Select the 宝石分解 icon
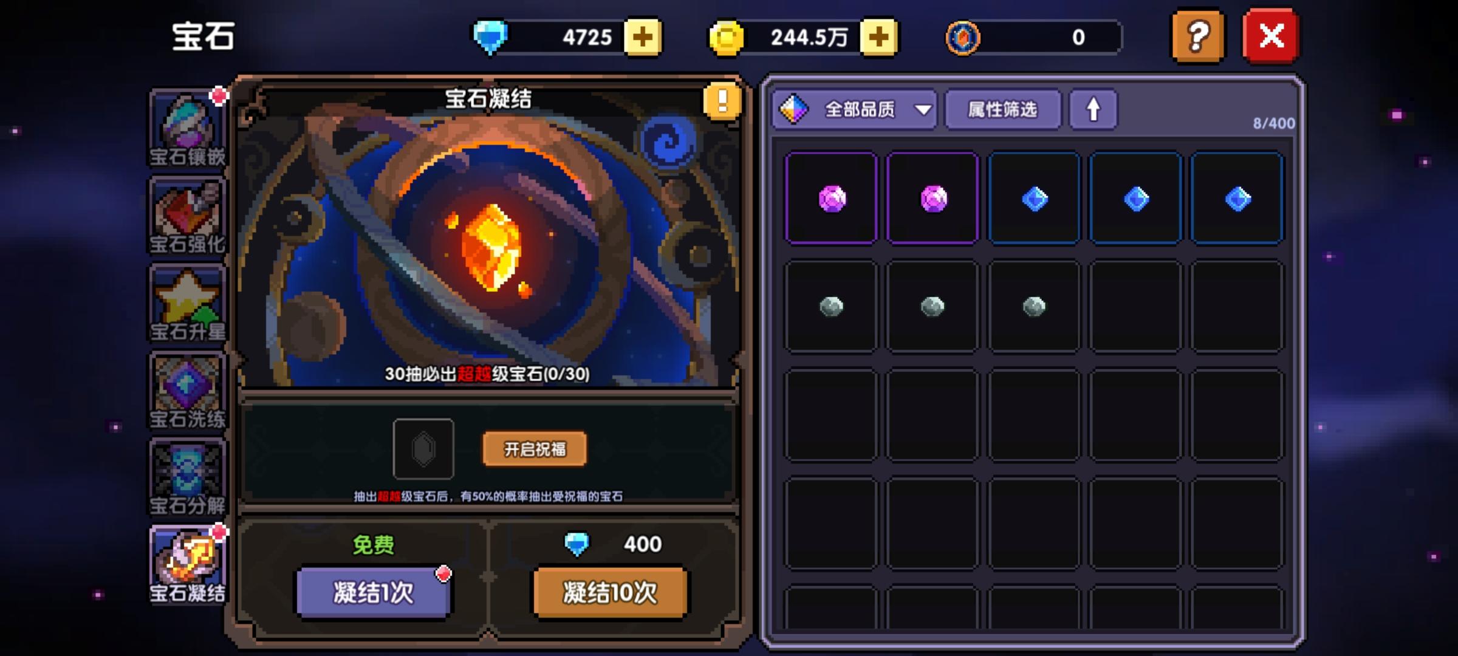 click(x=188, y=478)
